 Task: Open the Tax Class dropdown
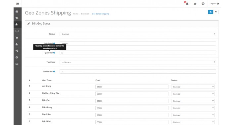tap(138, 62)
